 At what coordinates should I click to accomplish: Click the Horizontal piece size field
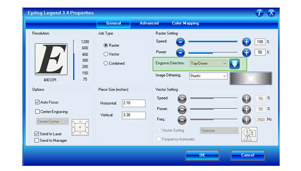134,103
